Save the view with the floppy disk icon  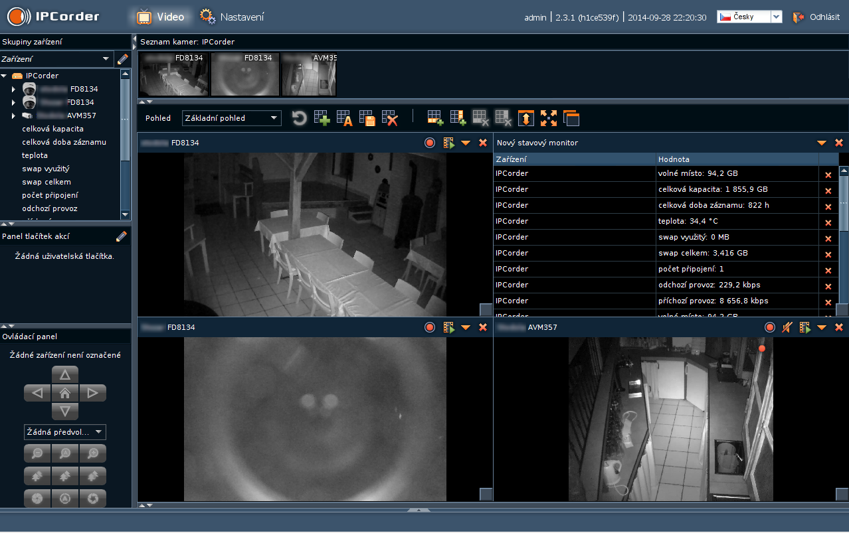click(x=367, y=118)
